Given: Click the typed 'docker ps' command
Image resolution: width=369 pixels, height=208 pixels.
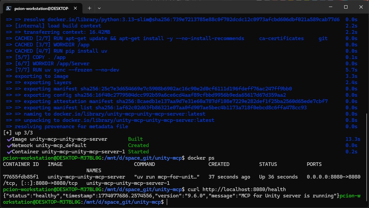Looking at the screenshot, I should [201, 158].
